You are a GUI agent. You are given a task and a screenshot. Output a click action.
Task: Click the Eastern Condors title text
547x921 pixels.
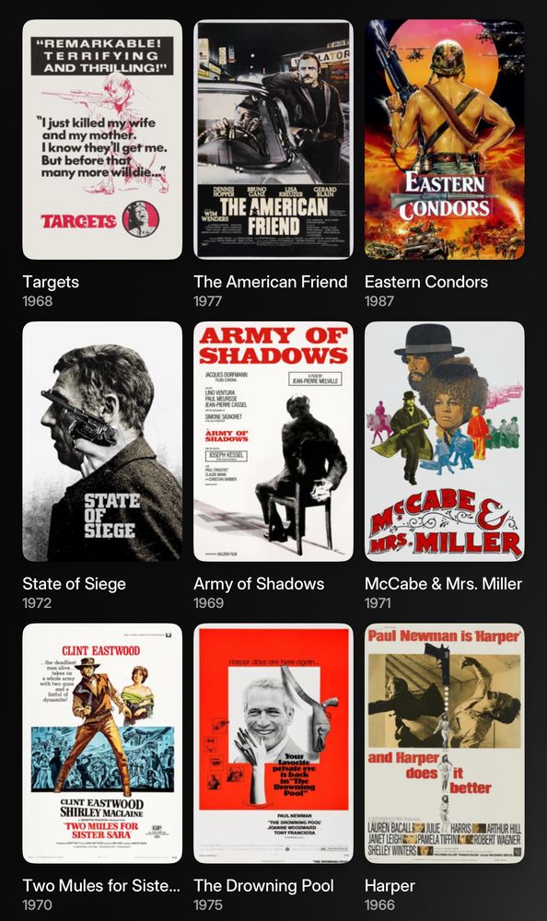point(426,282)
